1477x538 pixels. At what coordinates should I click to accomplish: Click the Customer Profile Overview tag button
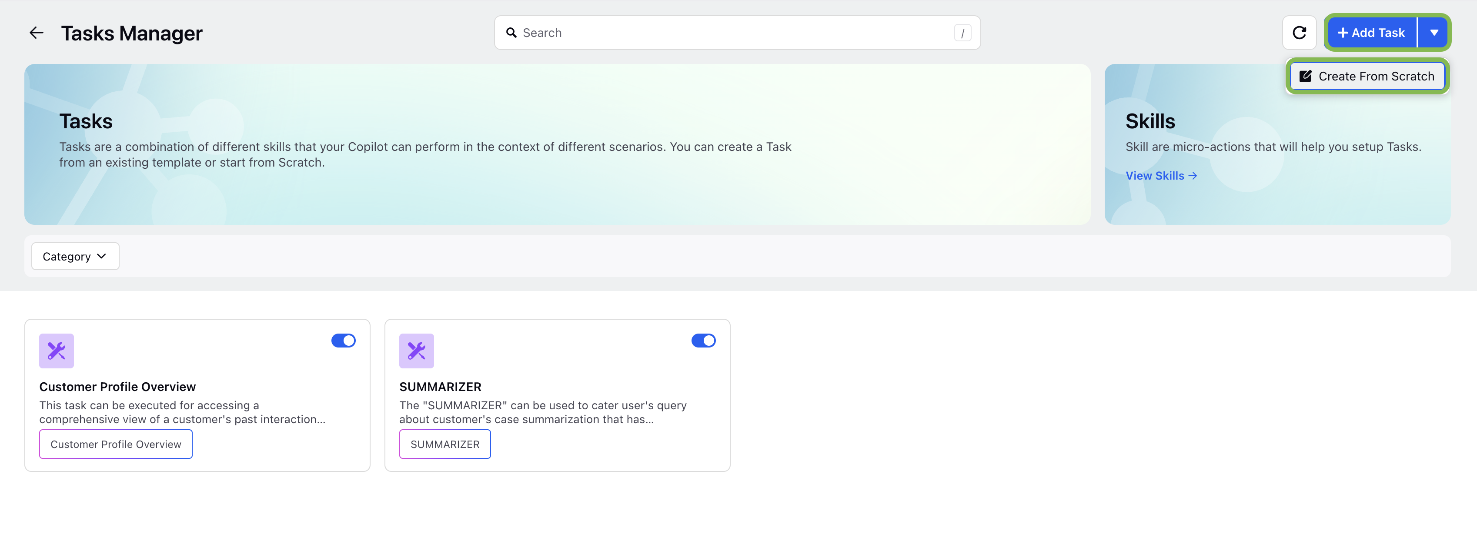(x=116, y=444)
